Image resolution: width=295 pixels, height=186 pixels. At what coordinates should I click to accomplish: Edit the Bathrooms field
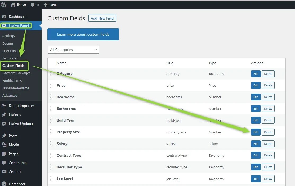[256, 109]
